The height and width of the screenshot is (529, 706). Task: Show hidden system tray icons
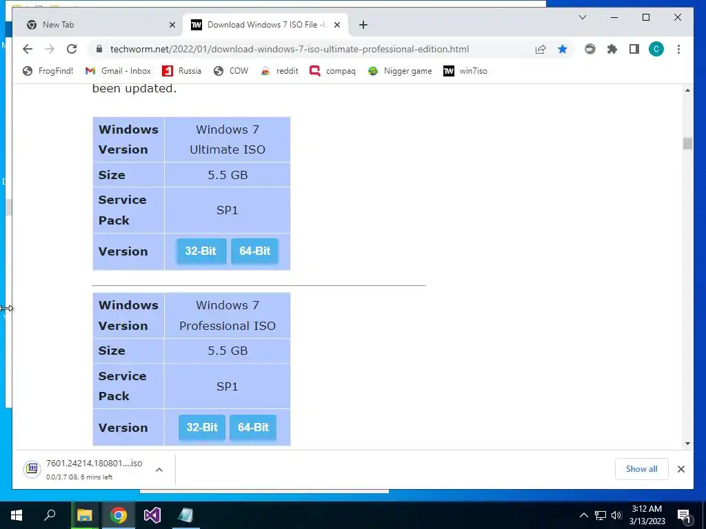583,515
